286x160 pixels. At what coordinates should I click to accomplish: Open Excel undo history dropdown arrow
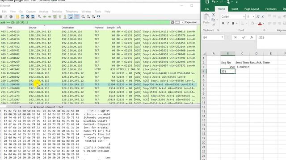coord(217,2)
